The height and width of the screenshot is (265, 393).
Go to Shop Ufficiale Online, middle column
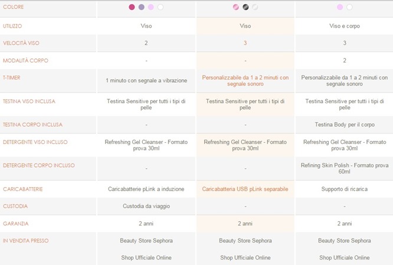[x=245, y=257]
